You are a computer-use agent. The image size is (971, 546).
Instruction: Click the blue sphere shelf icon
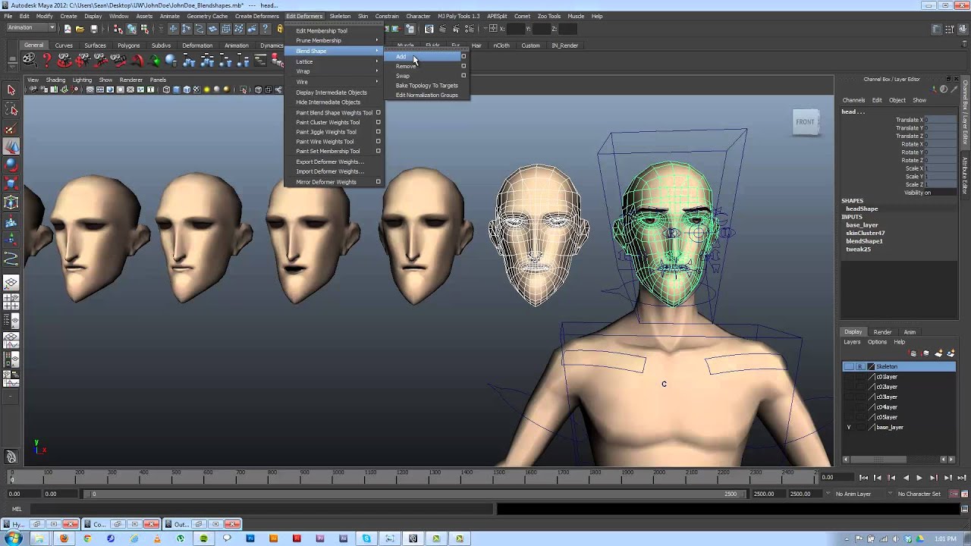[x=171, y=61]
